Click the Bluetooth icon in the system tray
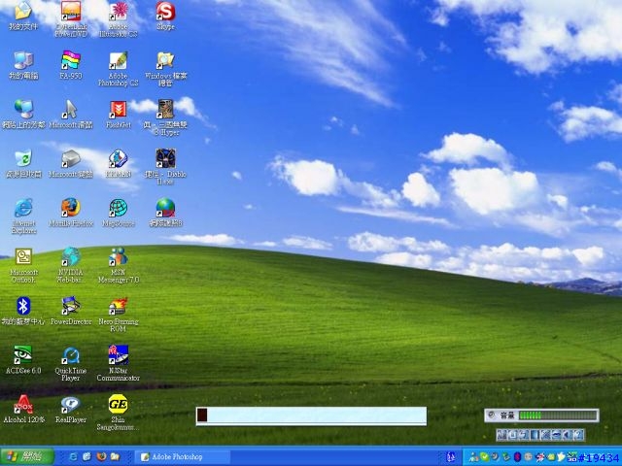622x466 pixels. click(x=517, y=457)
